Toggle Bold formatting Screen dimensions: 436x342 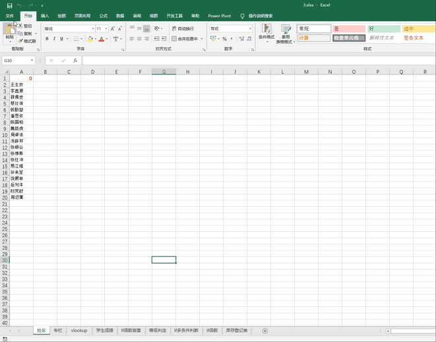click(x=47, y=39)
